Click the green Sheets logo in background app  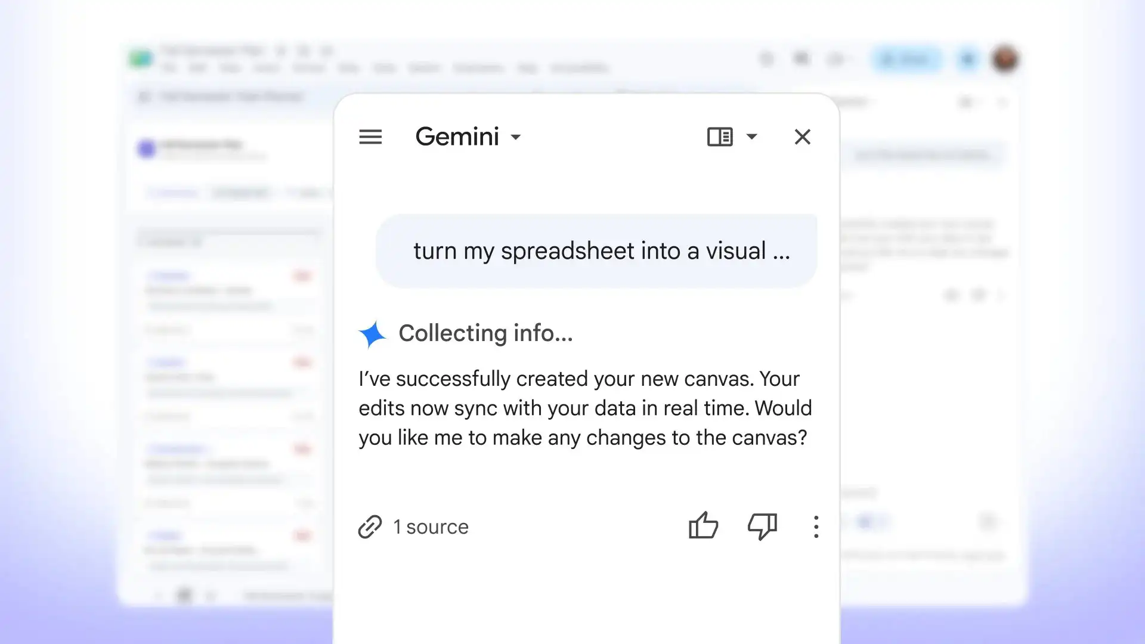(141, 58)
